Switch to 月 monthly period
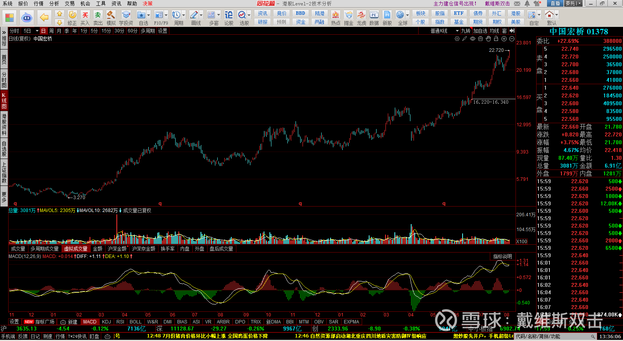Viewport: 623px width, 341px height. [59, 31]
